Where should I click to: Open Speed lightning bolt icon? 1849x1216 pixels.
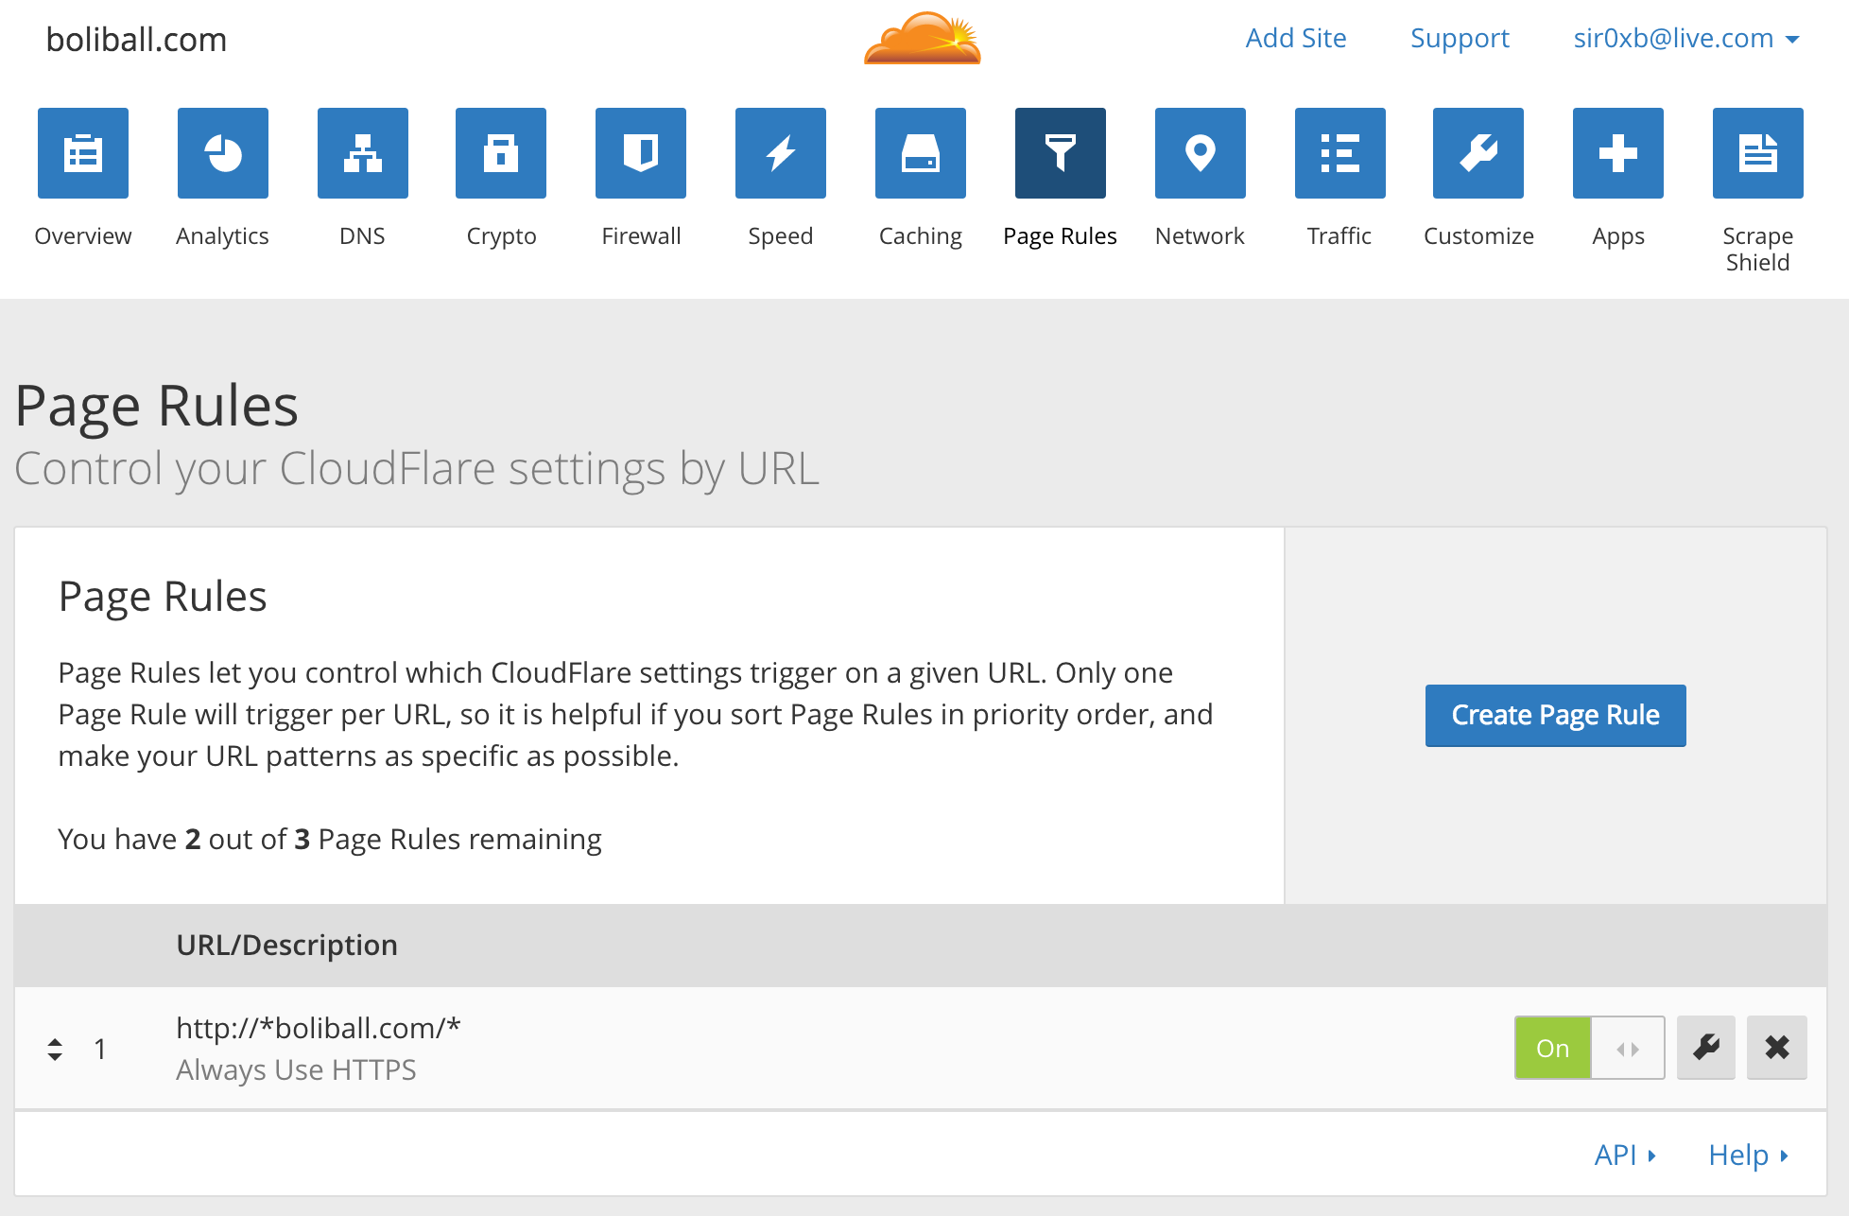click(781, 153)
